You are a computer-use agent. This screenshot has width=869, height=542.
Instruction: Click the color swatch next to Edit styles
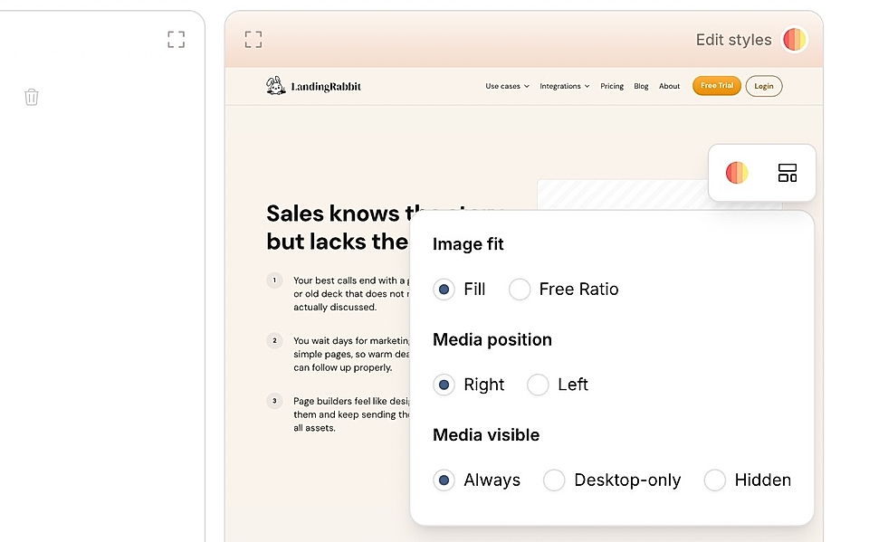coord(794,39)
